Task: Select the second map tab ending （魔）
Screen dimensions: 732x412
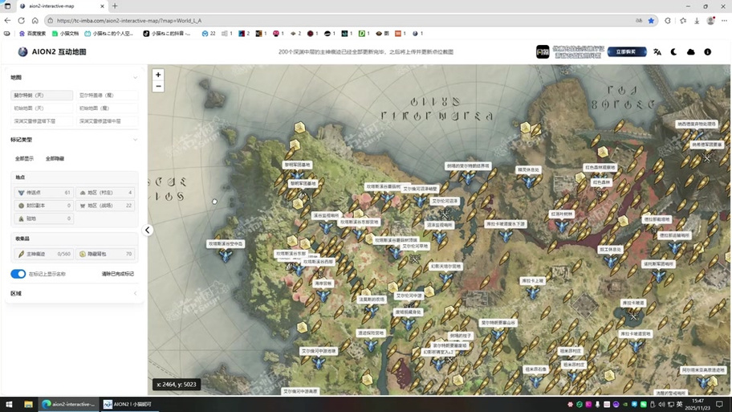Action: (x=107, y=96)
